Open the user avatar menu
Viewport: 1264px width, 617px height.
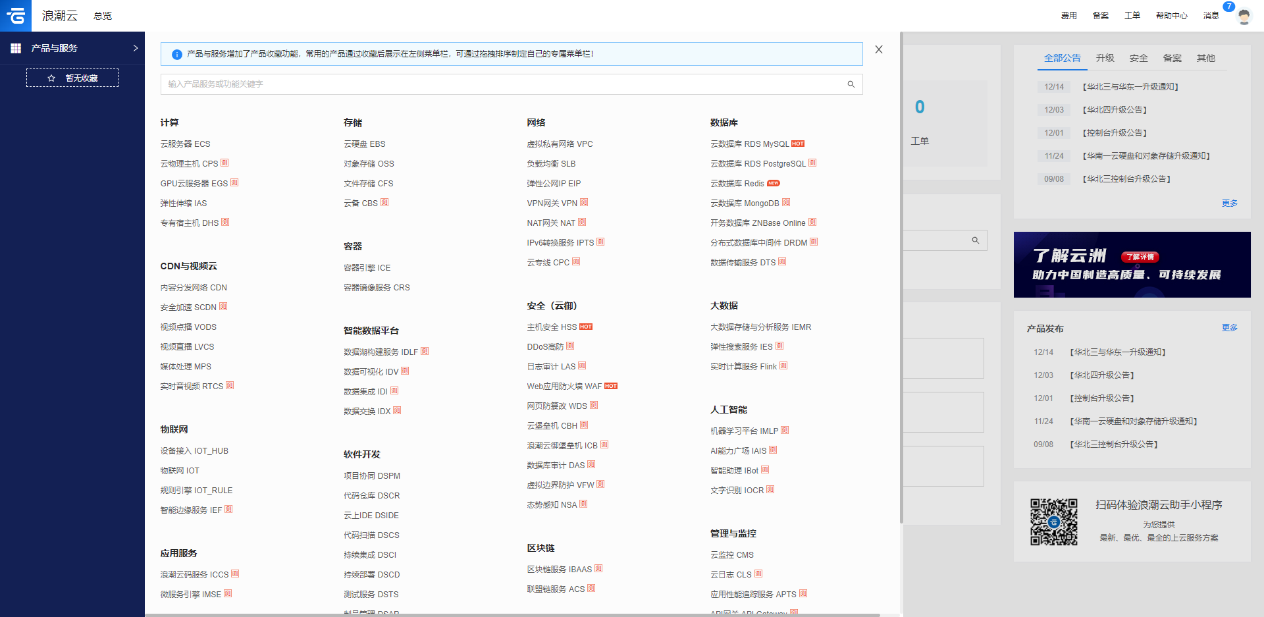pos(1244,16)
